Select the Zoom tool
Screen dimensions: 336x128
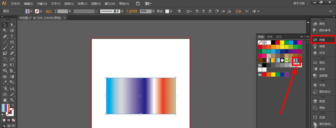[12, 100]
